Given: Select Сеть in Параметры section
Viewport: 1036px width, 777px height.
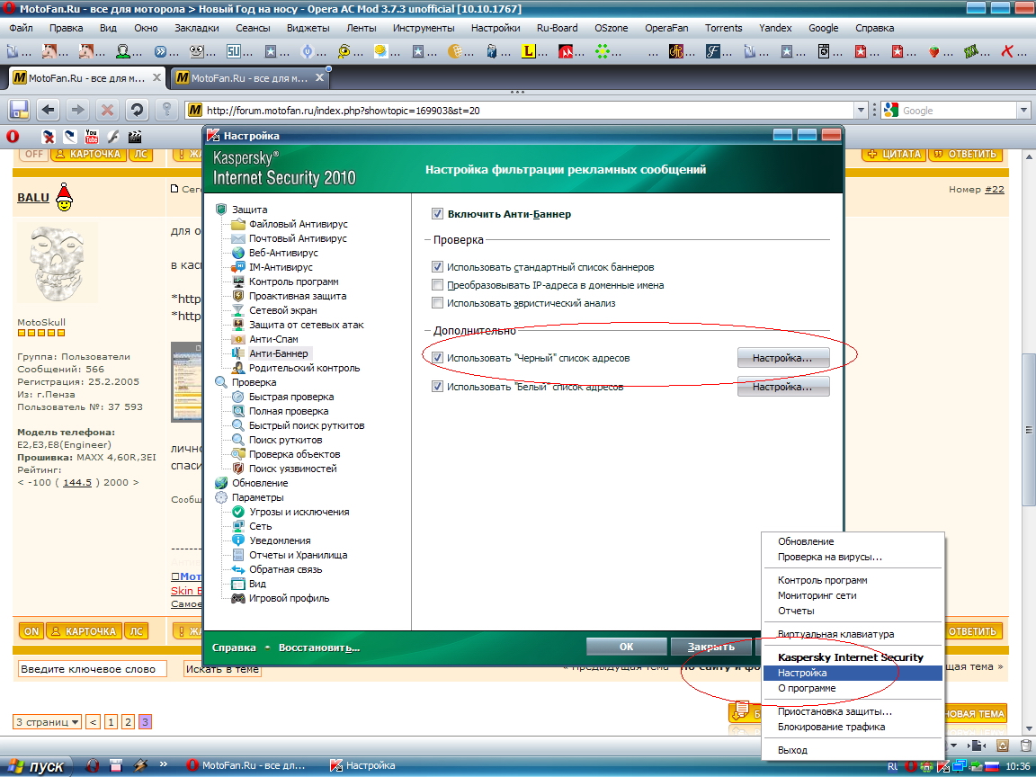Looking at the screenshot, I should click(x=260, y=527).
